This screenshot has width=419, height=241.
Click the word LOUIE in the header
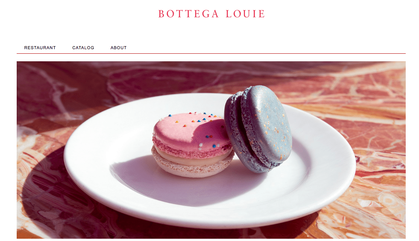(x=245, y=14)
